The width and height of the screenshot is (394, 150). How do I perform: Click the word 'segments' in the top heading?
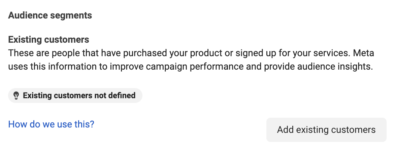71,15
